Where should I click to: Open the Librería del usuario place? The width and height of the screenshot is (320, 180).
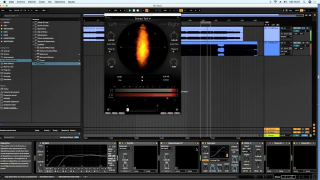[11, 92]
